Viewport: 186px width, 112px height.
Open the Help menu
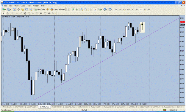coord(43,6)
